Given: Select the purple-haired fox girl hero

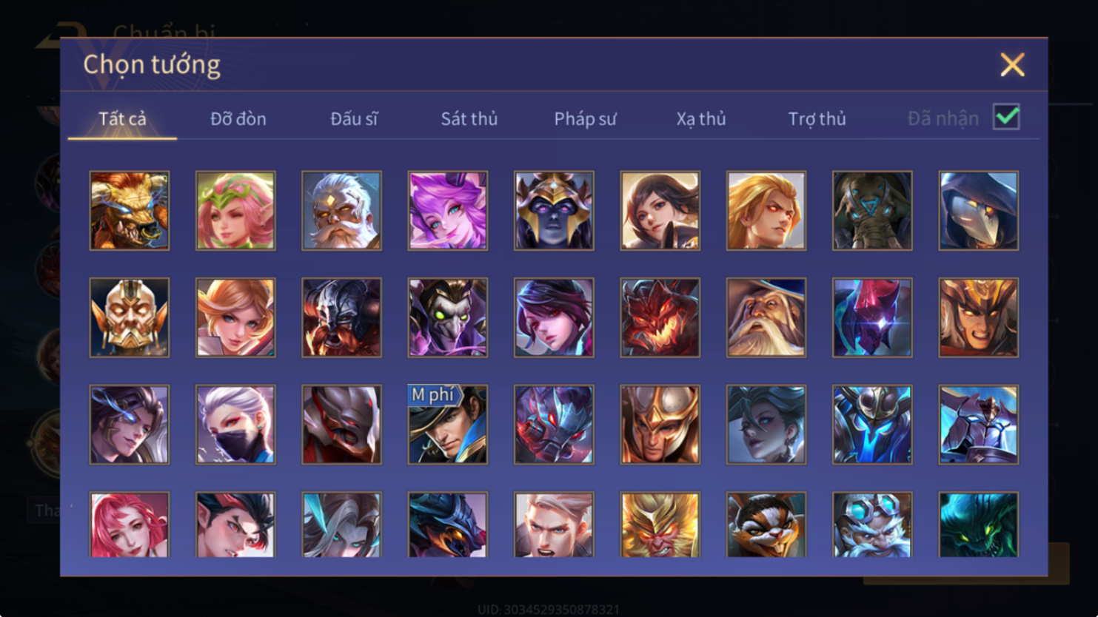Looking at the screenshot, I should (448, 211).
